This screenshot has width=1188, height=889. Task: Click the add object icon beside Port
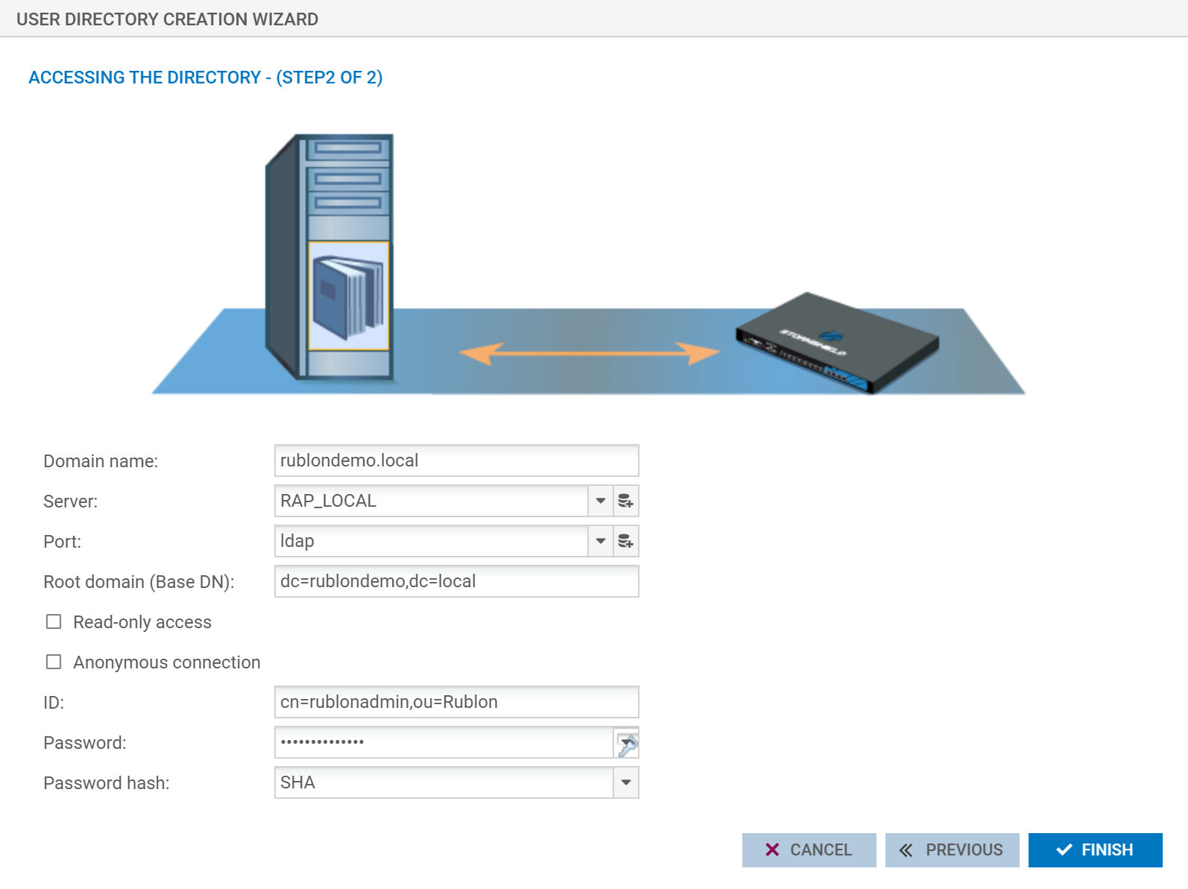[x=626, y=541]
